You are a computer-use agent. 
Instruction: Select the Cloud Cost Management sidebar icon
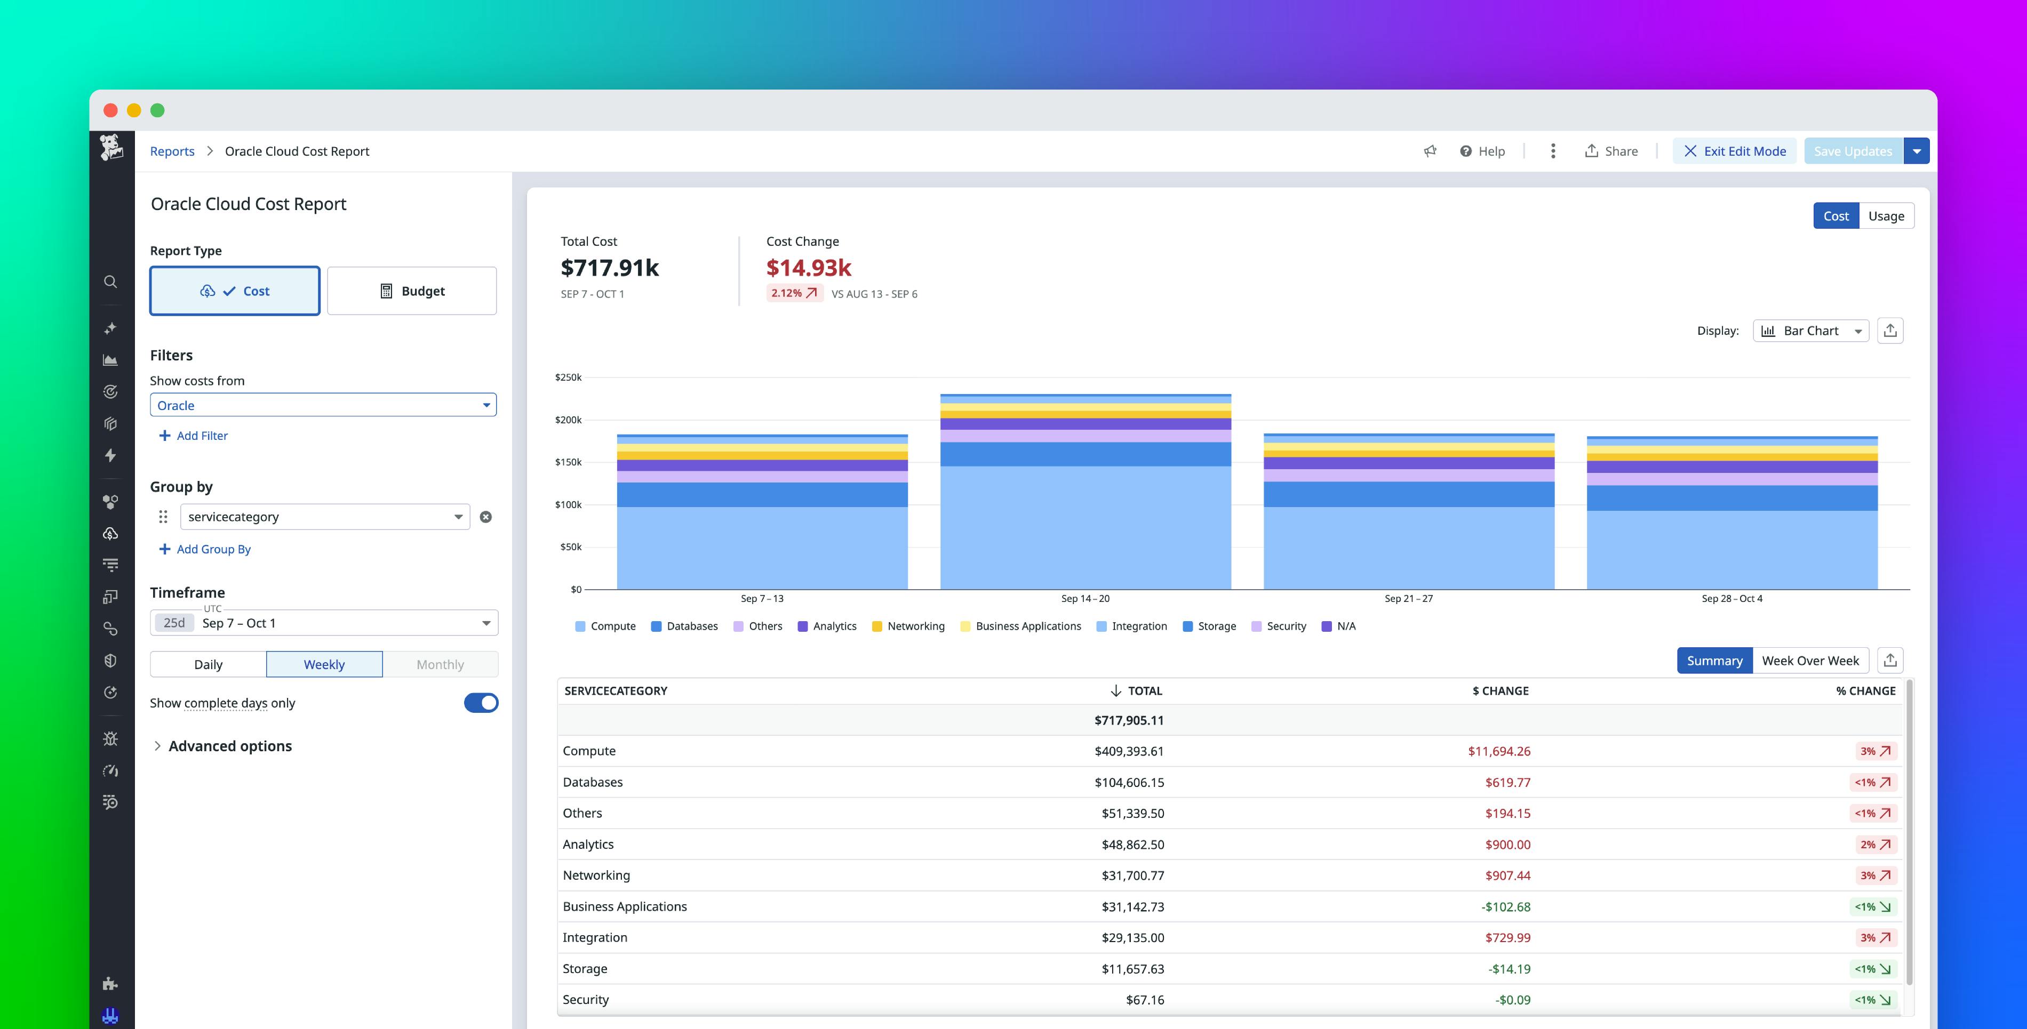click(110, 533)
